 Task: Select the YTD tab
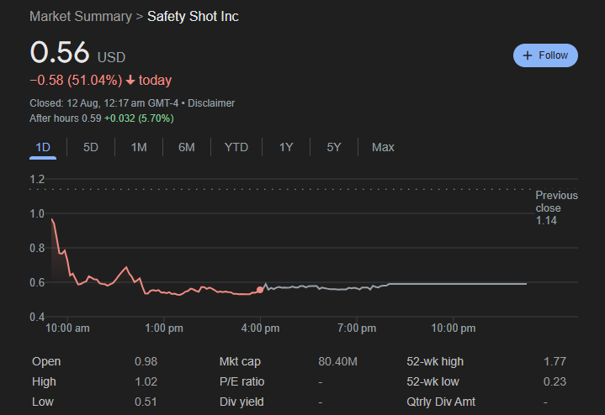(236, 147)
